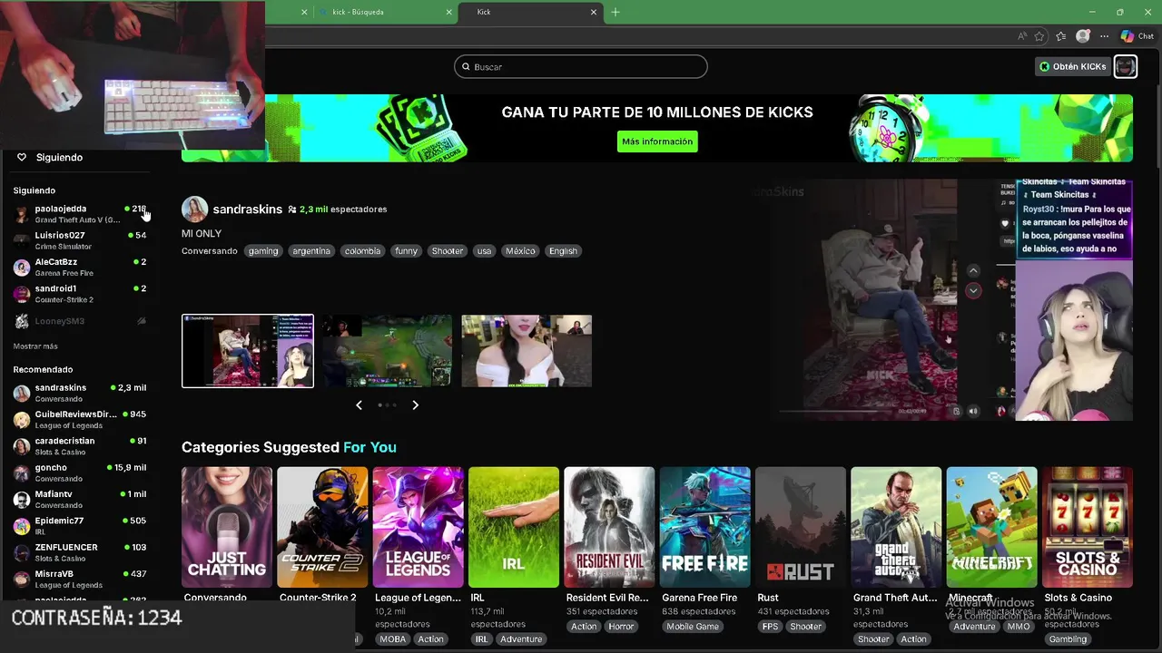Open browser profile account icon

click(x=1082, y=36)
